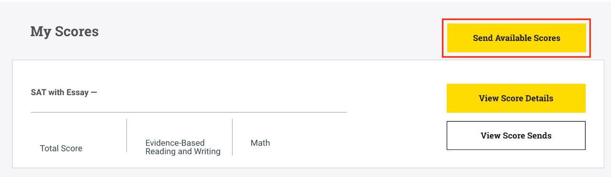Select the My Scores heading
The width and height of the screenshot is (611, 177).
tap(64, 31)
